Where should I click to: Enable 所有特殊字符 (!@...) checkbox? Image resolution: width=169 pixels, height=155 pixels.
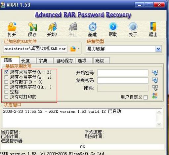[6, 87]
